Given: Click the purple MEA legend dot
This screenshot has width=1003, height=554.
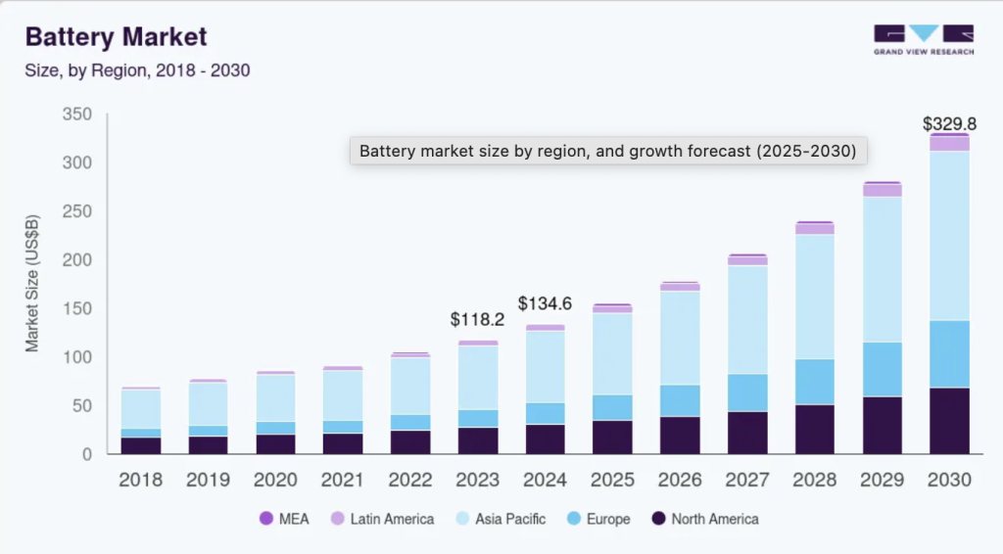Looking at the screenshot, I should pos(265,519).
